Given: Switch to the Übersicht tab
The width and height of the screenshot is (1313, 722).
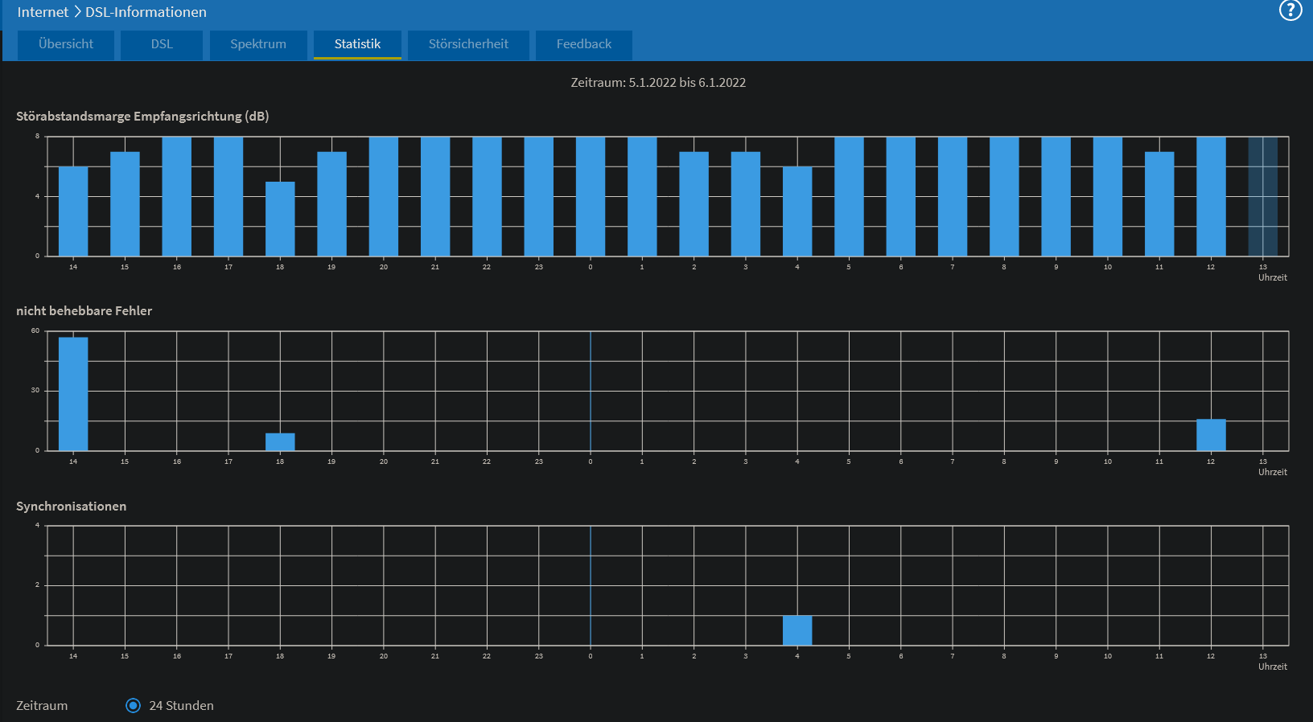Looking at the screenshot, I should (x=66, y=44).
